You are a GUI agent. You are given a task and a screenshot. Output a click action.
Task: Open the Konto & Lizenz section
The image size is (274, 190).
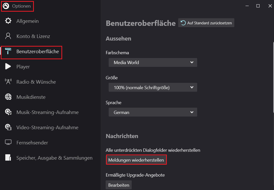pos(50,36)
